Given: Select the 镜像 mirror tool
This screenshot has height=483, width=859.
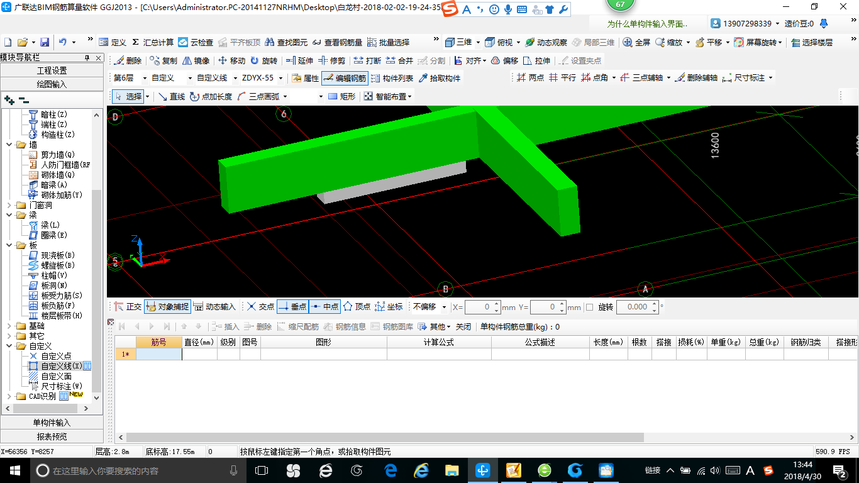Looking at the screenshot, I should tap(196, 60).
